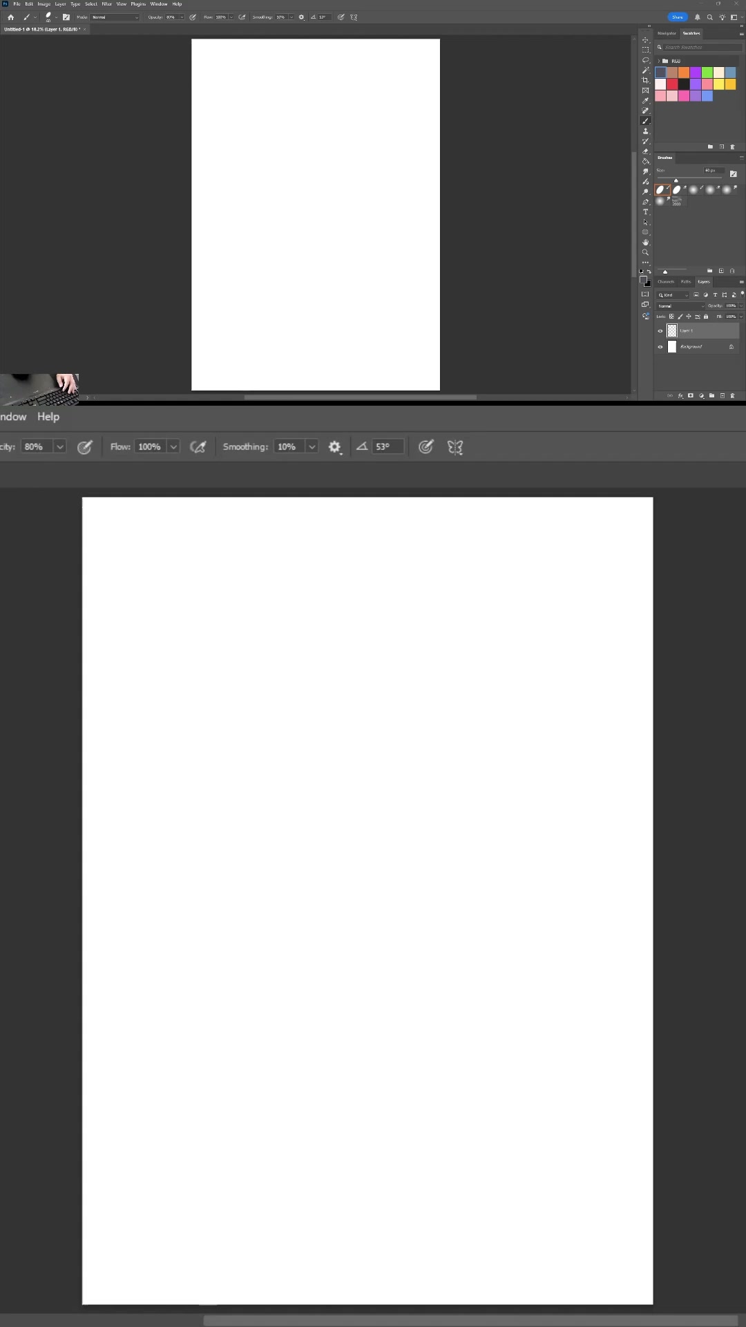Open brush preset picker dropdown
This screenshot has height=1327, width=746.
click(x=56, y=17)
